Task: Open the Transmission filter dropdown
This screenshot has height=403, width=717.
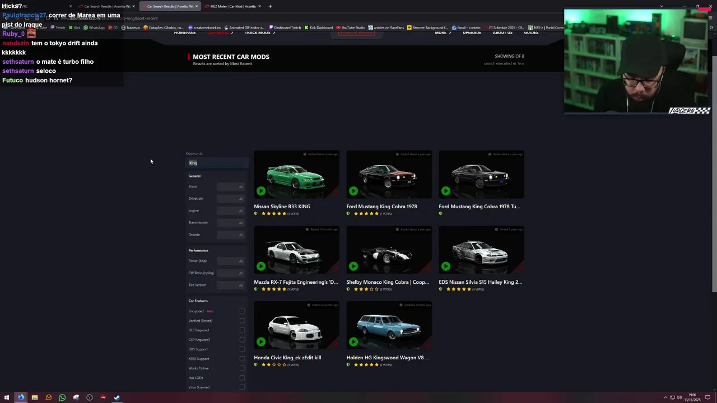Action: 231,223
